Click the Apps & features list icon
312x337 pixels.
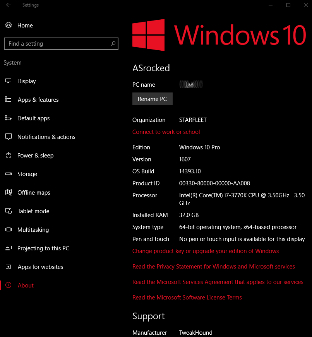click(9, 99)
